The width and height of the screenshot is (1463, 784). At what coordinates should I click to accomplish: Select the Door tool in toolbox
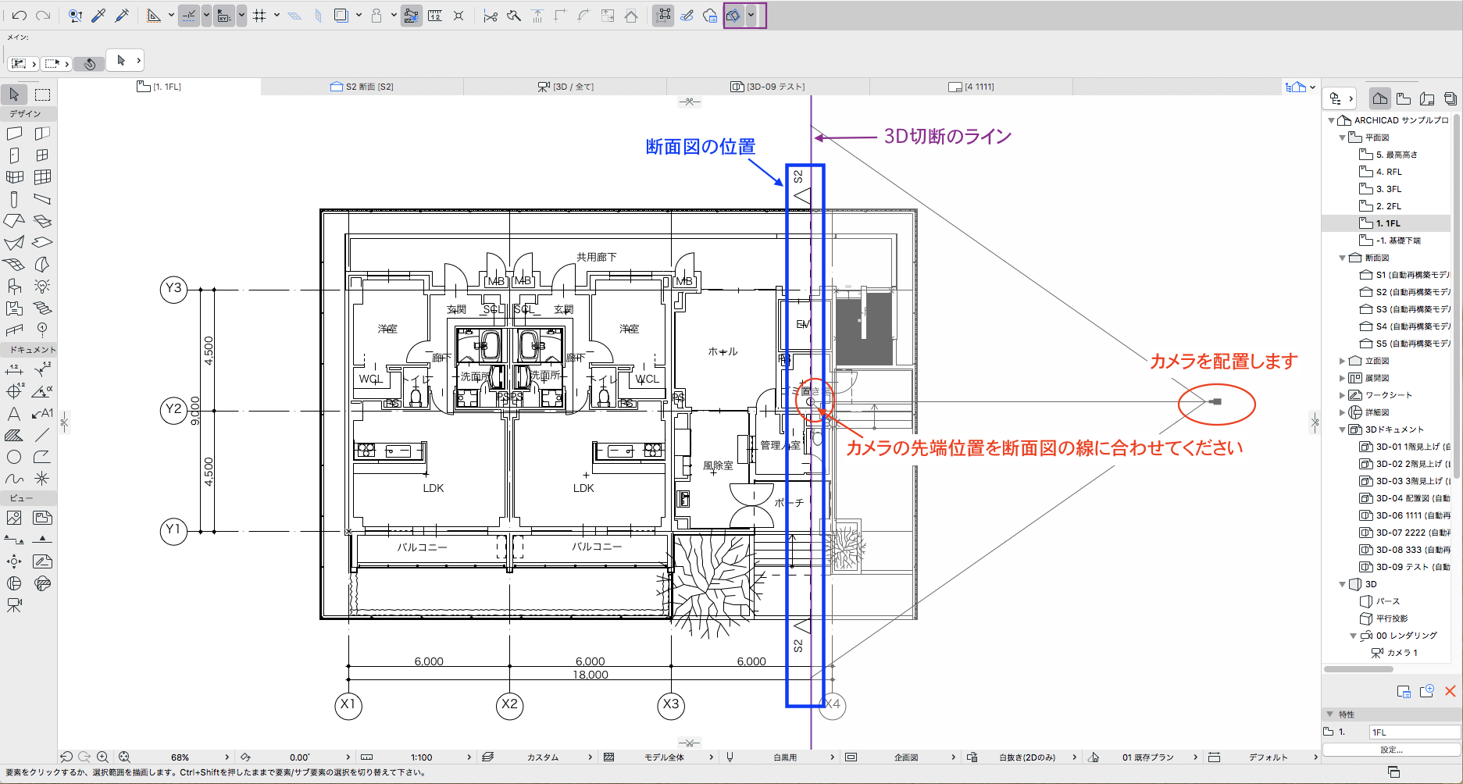14,155
